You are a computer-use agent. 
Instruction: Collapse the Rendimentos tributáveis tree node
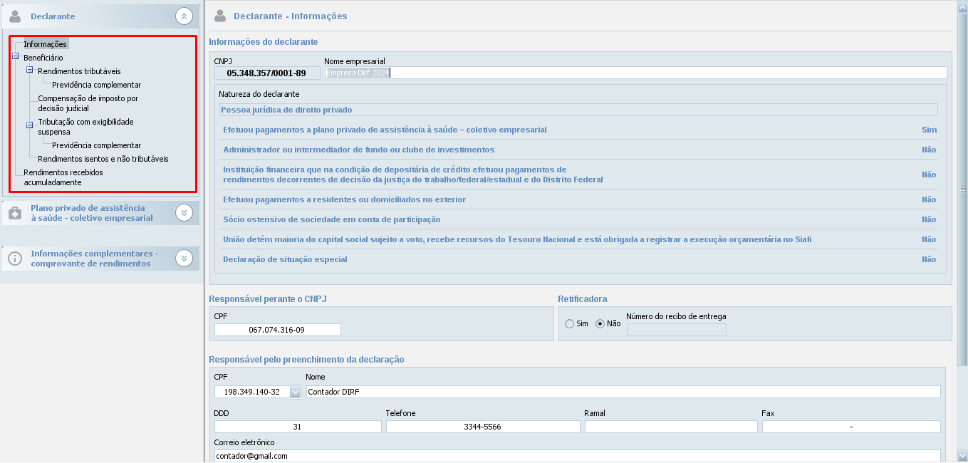coord(30,71)
